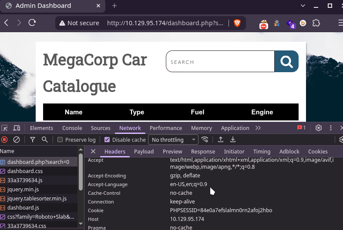The width and height of the screenshot is (343, 230).
Task: Click request list scrollbar up arrow
Action: (x=81, y=150)
